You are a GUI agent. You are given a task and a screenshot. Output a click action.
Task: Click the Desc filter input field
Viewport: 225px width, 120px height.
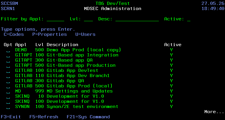(x=137, y=19)
